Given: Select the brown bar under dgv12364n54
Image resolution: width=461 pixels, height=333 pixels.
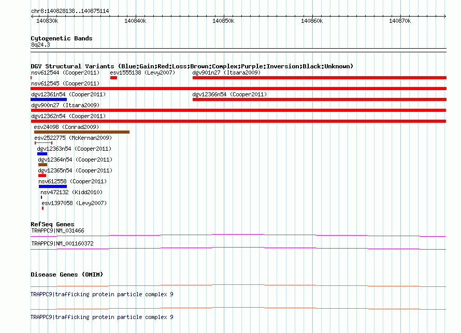Looking at the screenshot, I should [x=42, y=165].
